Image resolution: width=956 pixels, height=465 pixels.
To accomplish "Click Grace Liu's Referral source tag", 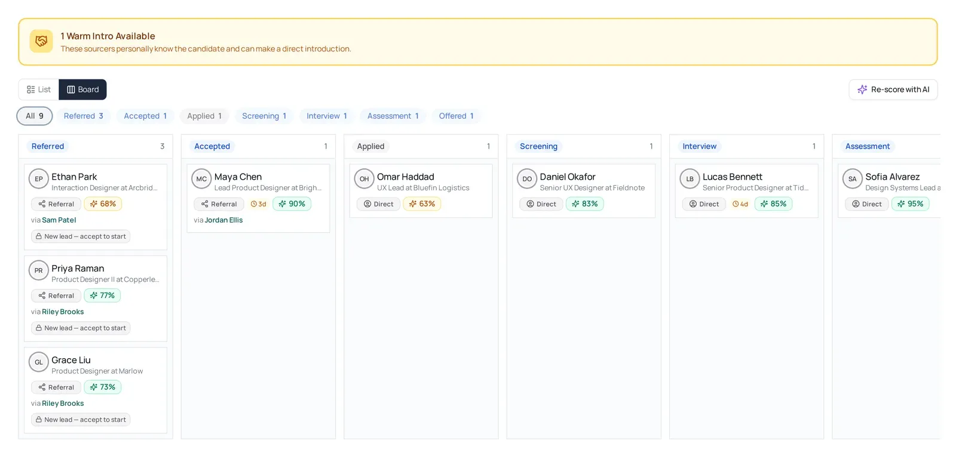I will pyautogui.click(x=56, y=387).
